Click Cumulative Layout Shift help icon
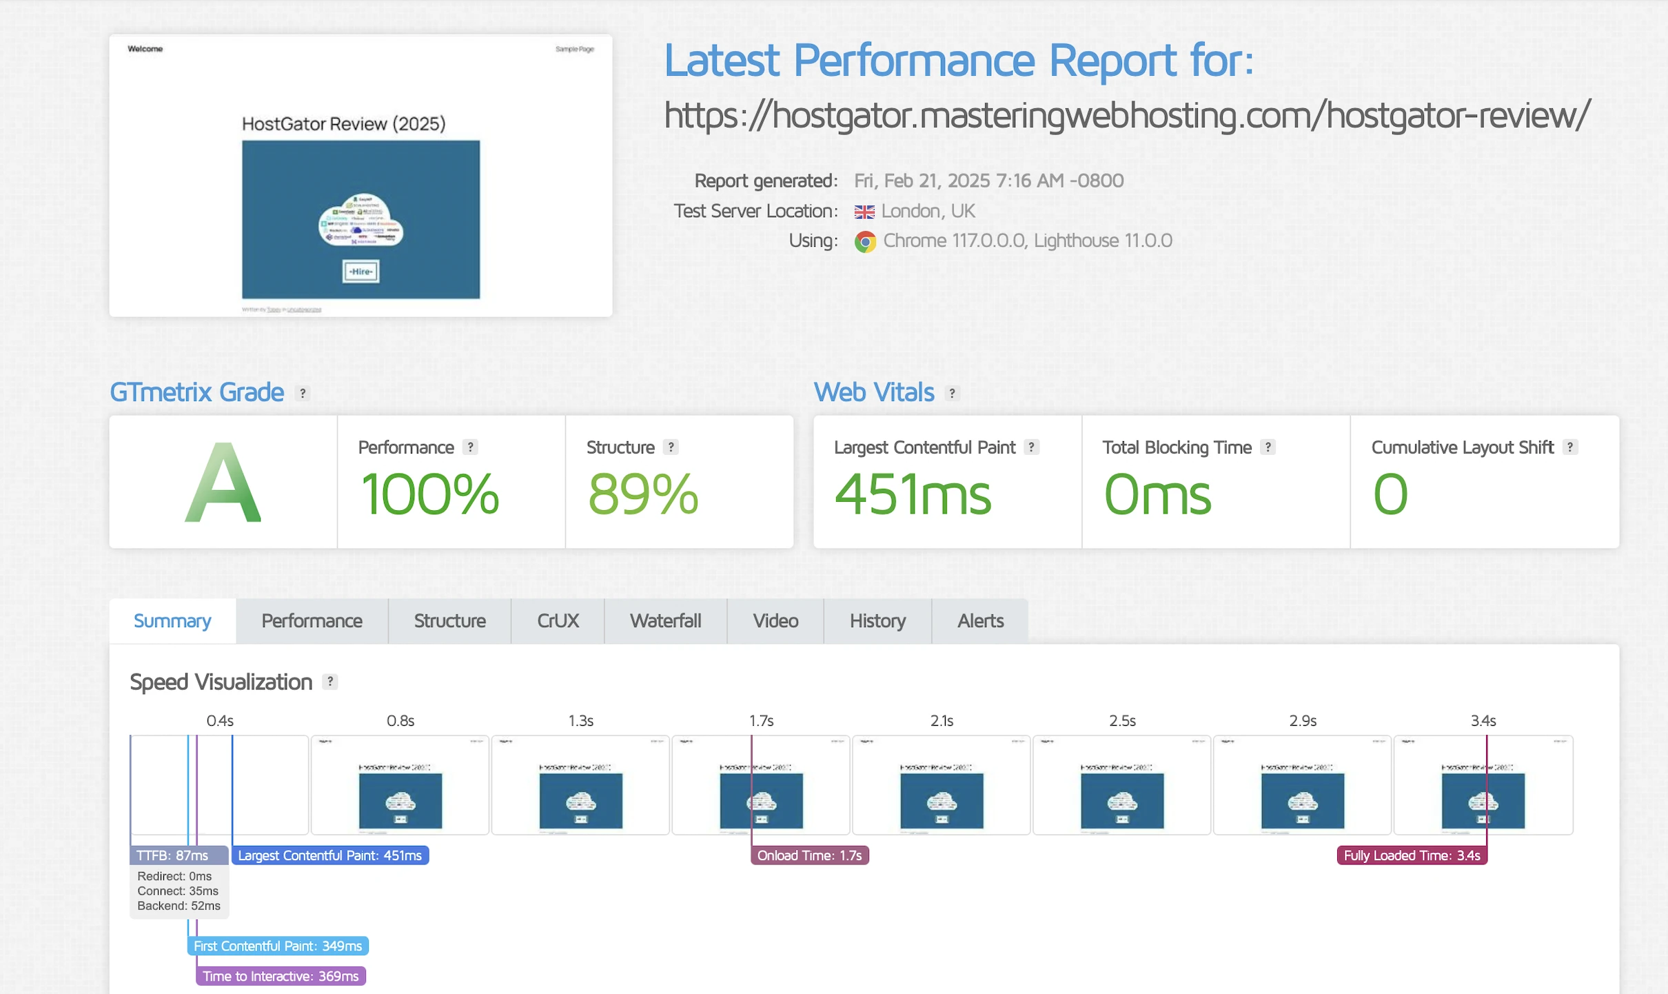1668x994 pixels. 1570,447
